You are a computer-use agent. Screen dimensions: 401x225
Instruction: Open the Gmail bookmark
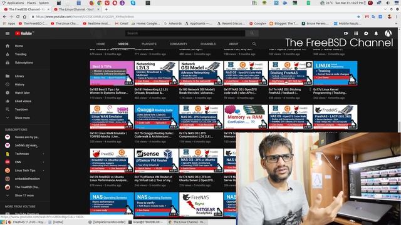point(122,24)
